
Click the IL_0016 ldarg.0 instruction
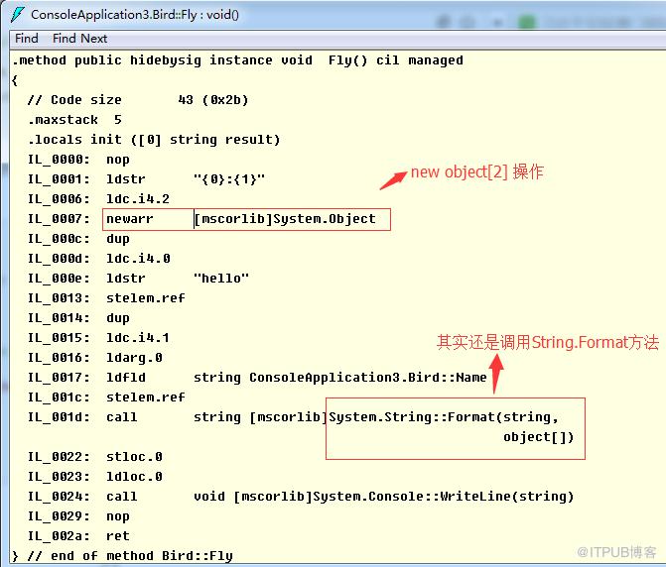95,358
